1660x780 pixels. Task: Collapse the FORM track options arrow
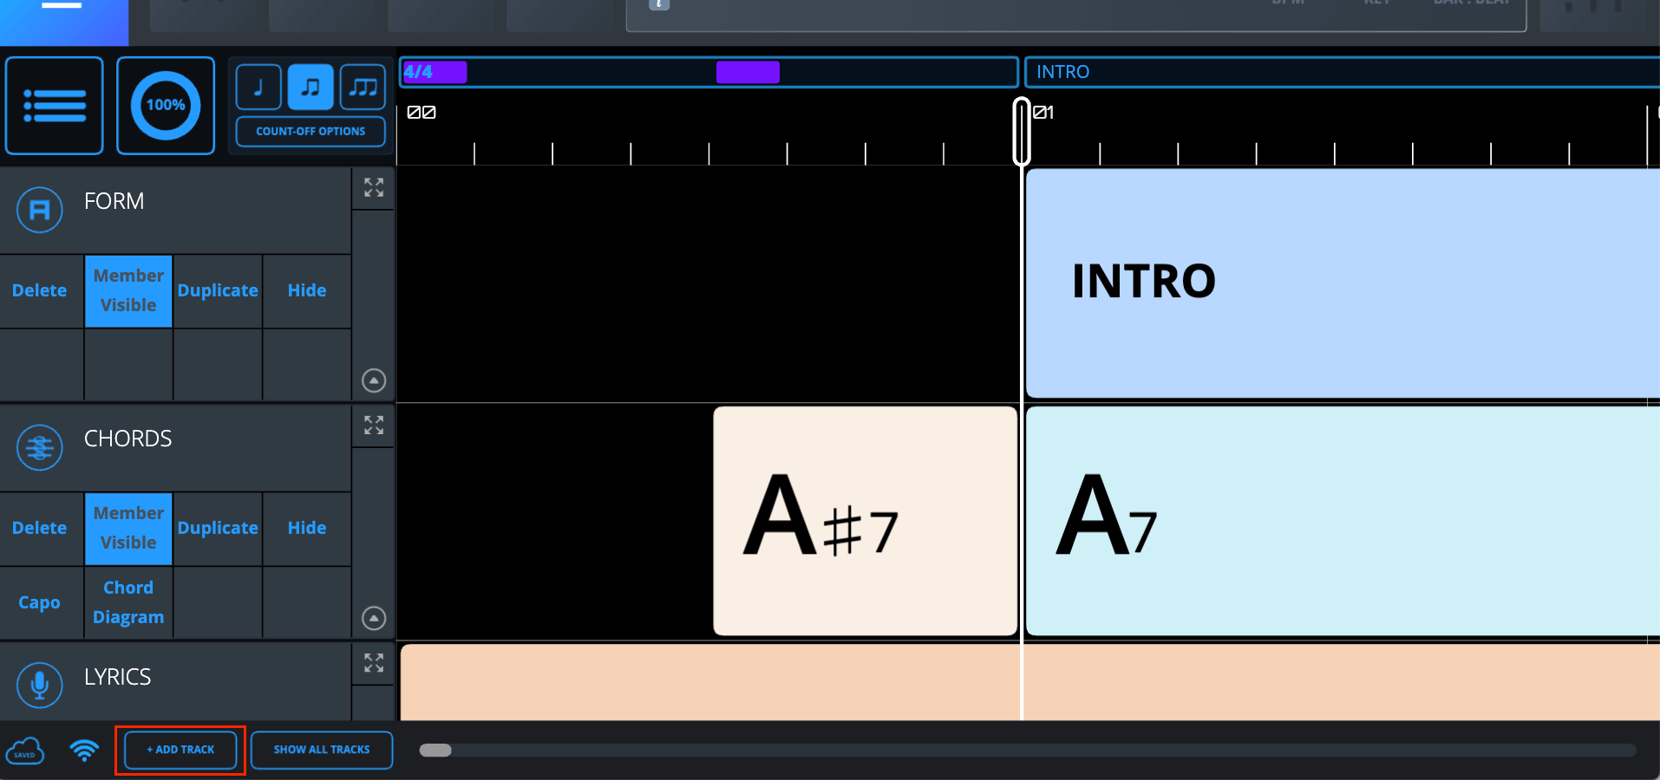click(x=374, y=380)
